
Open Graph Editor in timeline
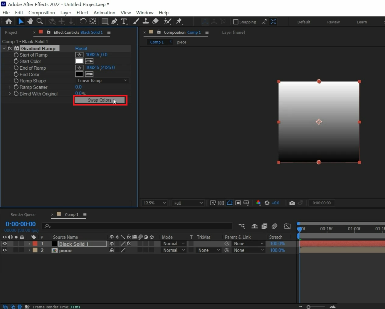pos(287,226)
